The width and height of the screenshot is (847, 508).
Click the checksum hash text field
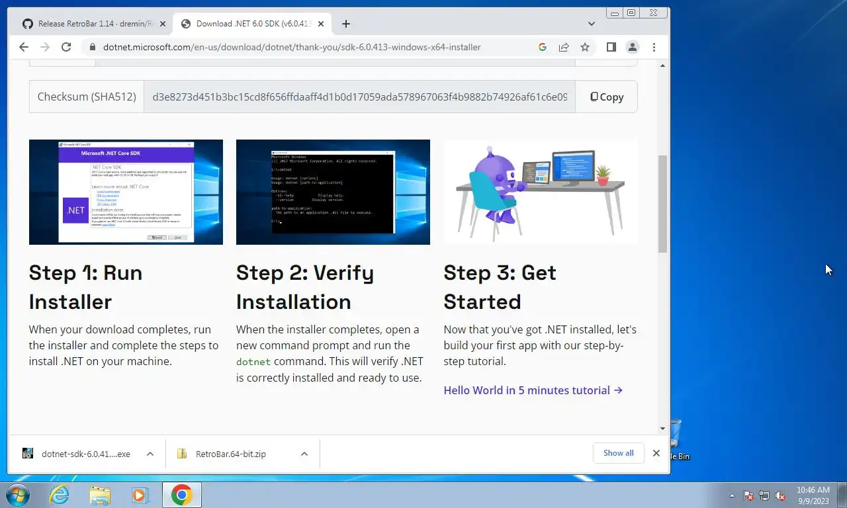click(359, 97)
